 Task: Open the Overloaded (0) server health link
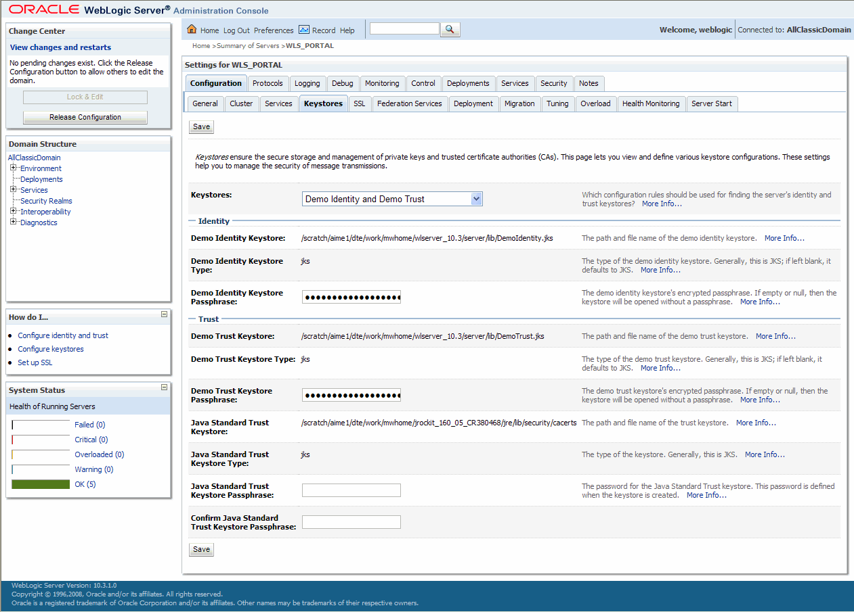click(100, 454)
